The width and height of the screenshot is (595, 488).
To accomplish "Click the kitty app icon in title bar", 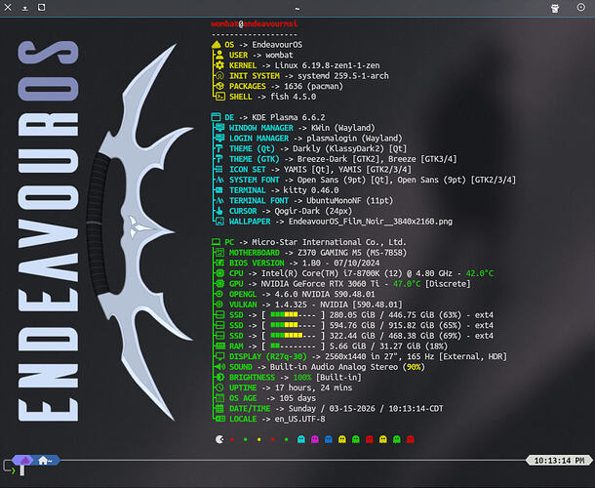I will (555, 8).
